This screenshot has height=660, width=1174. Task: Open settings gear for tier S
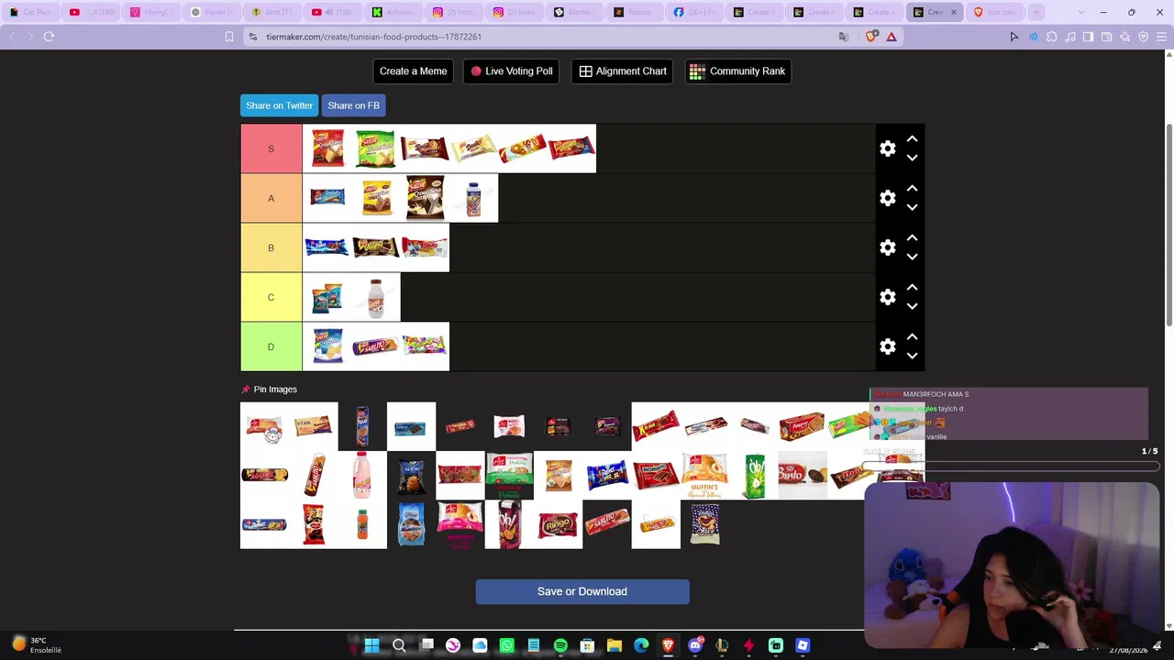click(887, 148)
